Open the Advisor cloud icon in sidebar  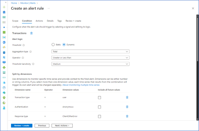click(x=4, y=93)
